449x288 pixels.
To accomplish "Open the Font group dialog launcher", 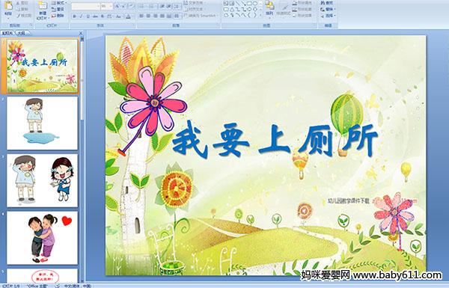I will coord(134,25).
